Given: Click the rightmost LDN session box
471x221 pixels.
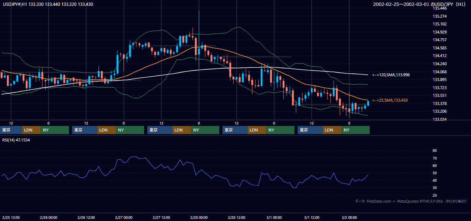Looking at the screenshot, I should coord(332,130).
